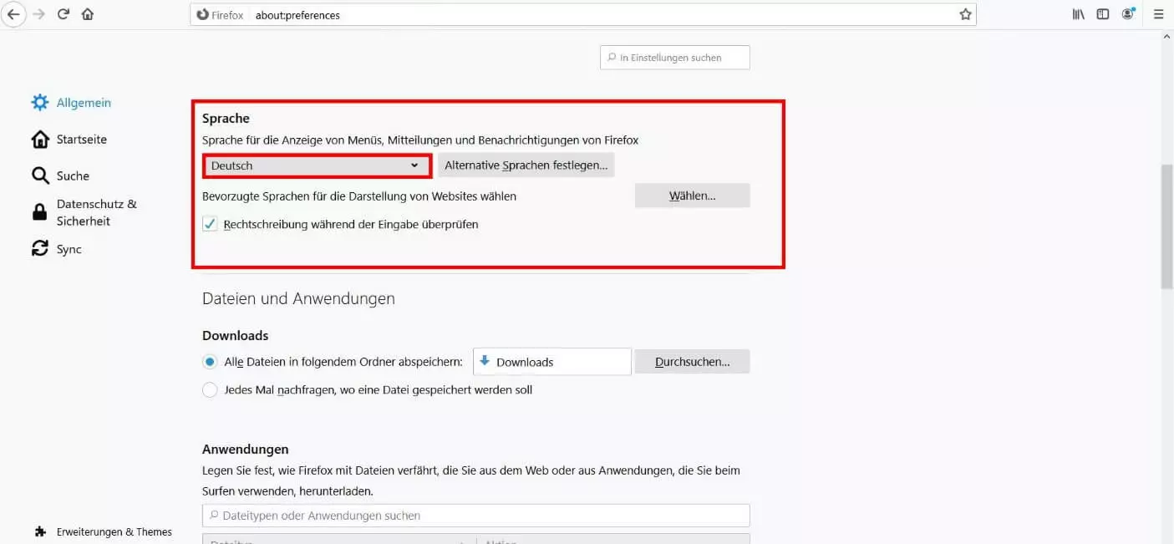Open the Startseite settings category
1174x544 pixels.
82,140
